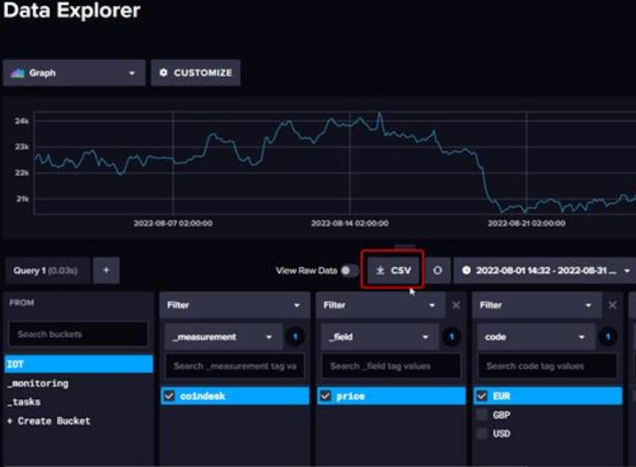This screenshot has width=636, height=467.
Task: Click the chart icon next to the Graph label
Action: (19, 72)
